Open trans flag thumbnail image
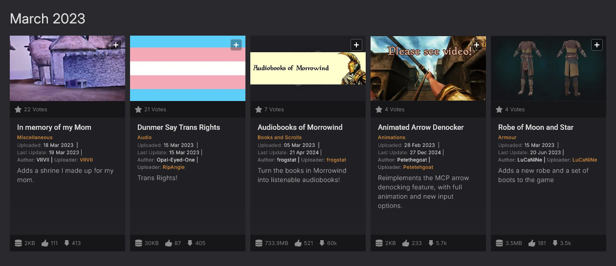Viewport: 616px width, 266px height. coord(188,68)
